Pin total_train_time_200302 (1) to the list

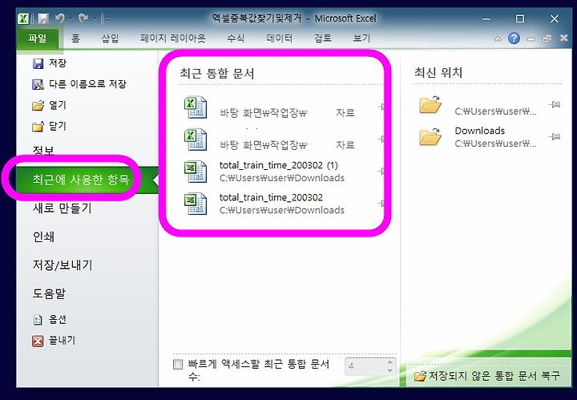381,171
